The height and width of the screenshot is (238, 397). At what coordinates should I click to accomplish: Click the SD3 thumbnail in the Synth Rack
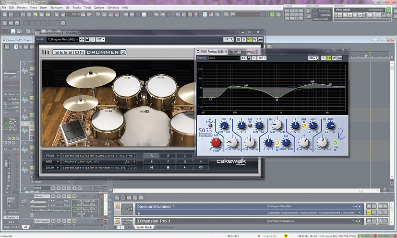[127, 209]
